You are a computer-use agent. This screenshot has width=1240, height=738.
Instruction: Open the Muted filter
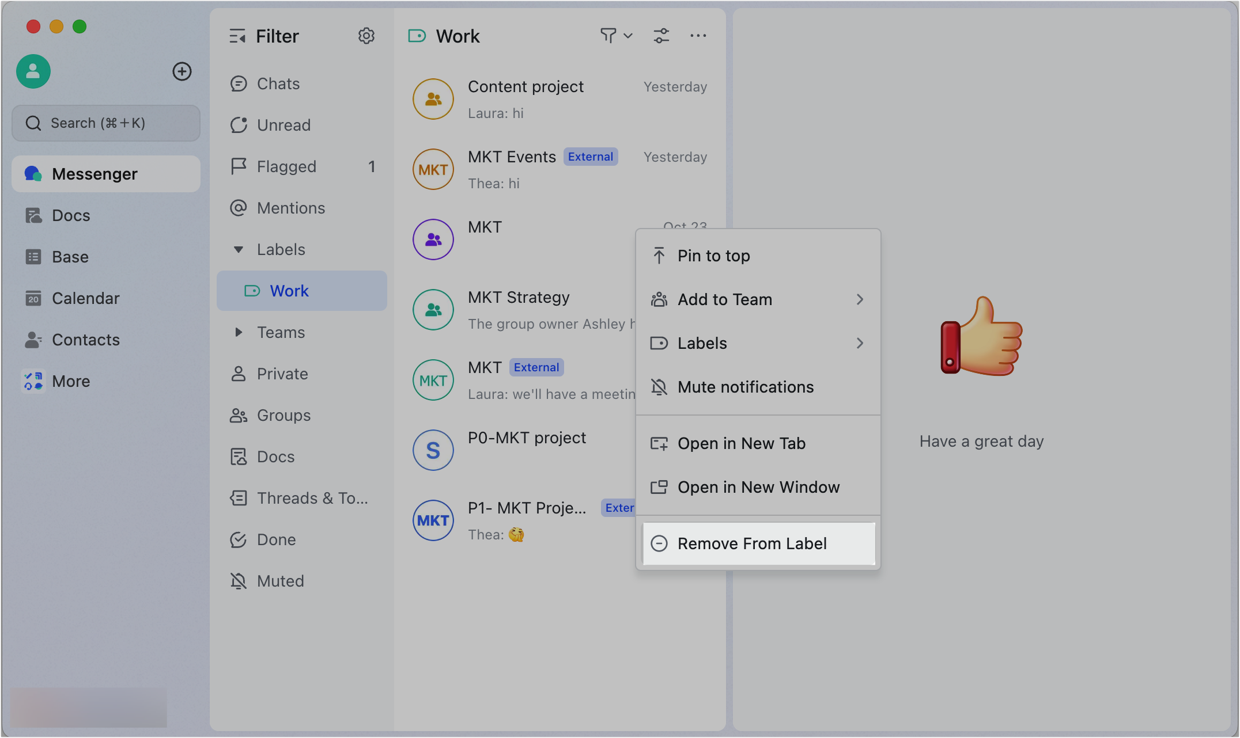[280, 581]
